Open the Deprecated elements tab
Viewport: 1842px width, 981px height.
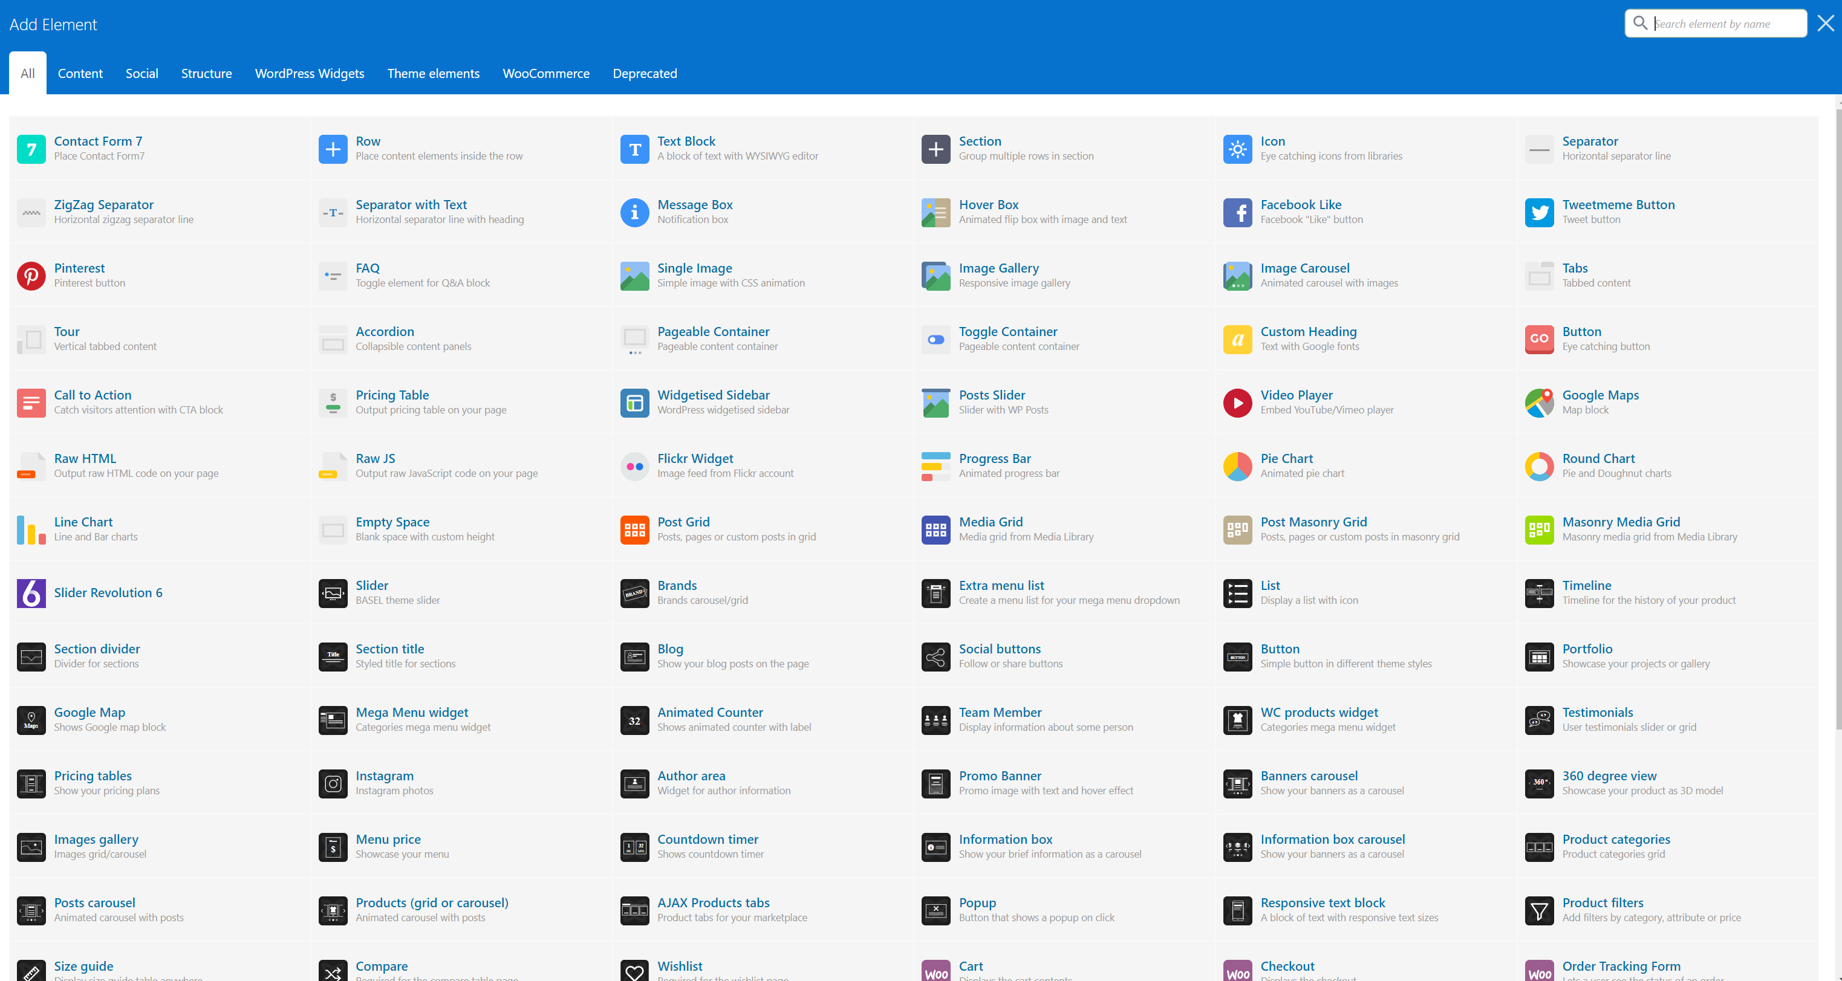tap(644, 73)
